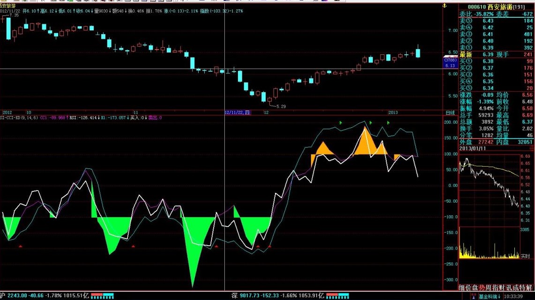This screenshot has height=300, width=535.
Task: Click the 卖⑤ 6.43 order row
Action: coord(496,21)
